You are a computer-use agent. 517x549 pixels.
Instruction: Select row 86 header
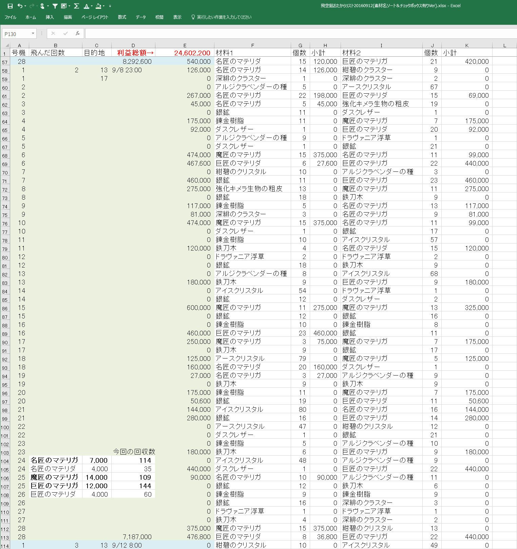(5, 308)
